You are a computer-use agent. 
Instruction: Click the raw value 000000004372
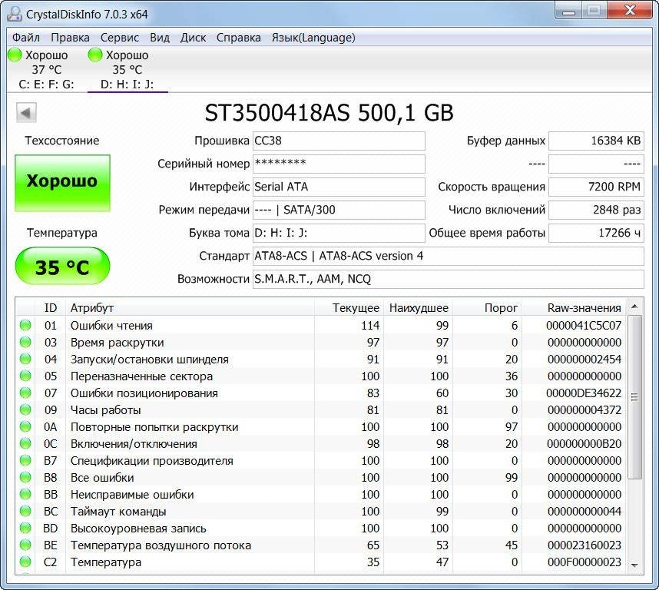coord(584,409)
